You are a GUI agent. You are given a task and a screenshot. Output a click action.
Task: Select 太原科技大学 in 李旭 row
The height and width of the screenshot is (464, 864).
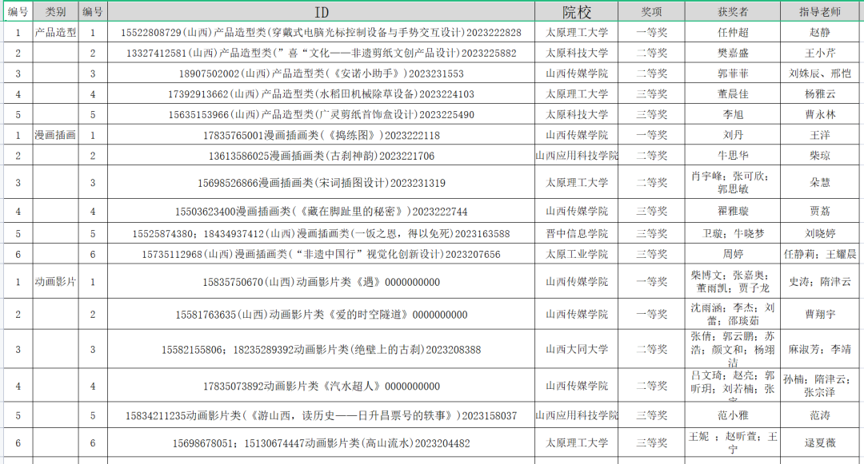tap(576, 114)
